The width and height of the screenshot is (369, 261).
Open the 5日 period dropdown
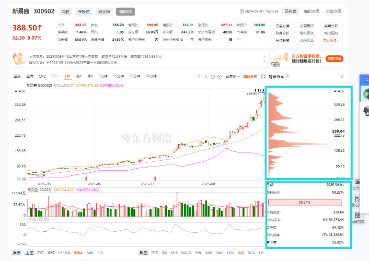coord(55,76)
